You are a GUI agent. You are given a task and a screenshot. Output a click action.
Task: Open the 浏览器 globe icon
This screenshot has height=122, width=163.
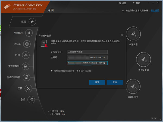(27, 44)
